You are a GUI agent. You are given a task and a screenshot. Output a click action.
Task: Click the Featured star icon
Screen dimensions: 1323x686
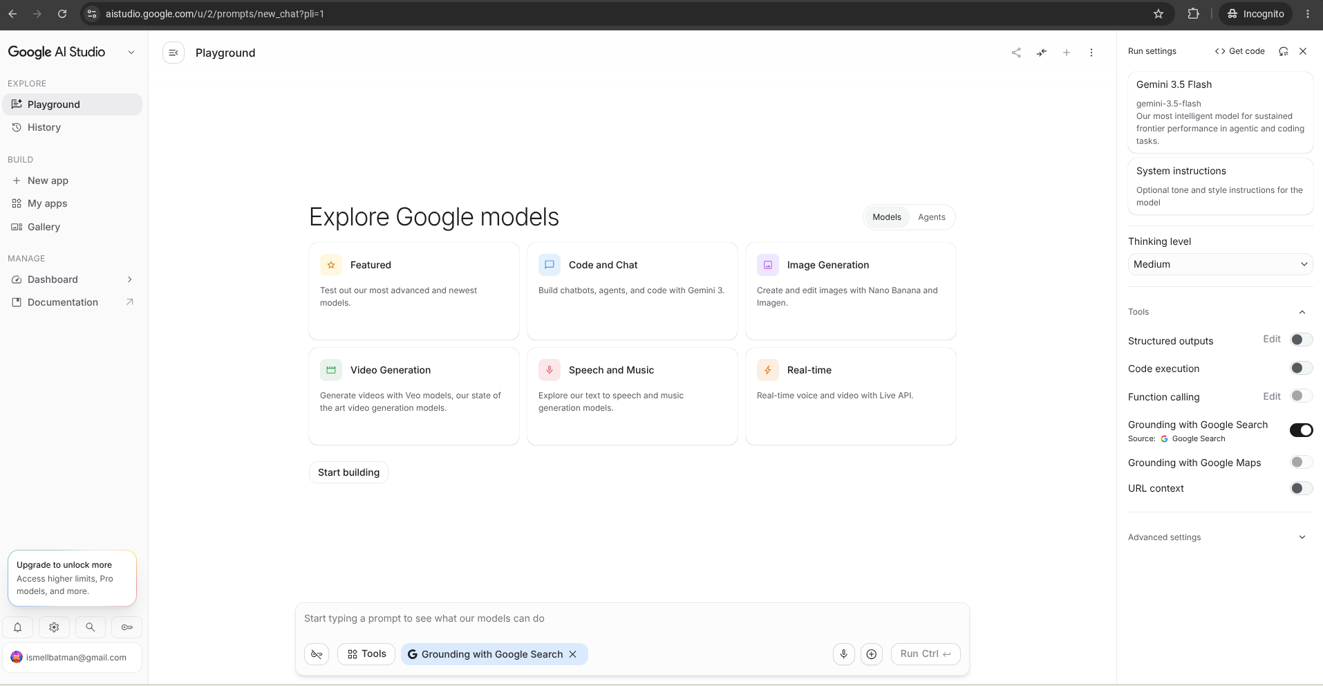pyautogui.click(x=331, y=265)
